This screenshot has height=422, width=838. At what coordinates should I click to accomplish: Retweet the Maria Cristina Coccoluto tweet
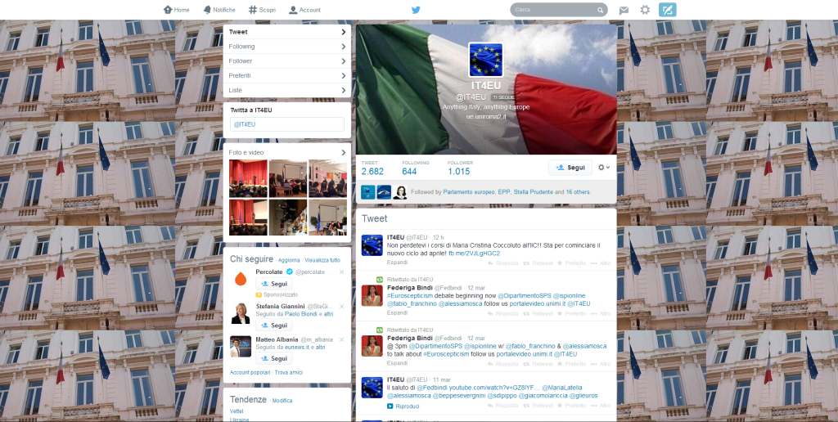538,263
